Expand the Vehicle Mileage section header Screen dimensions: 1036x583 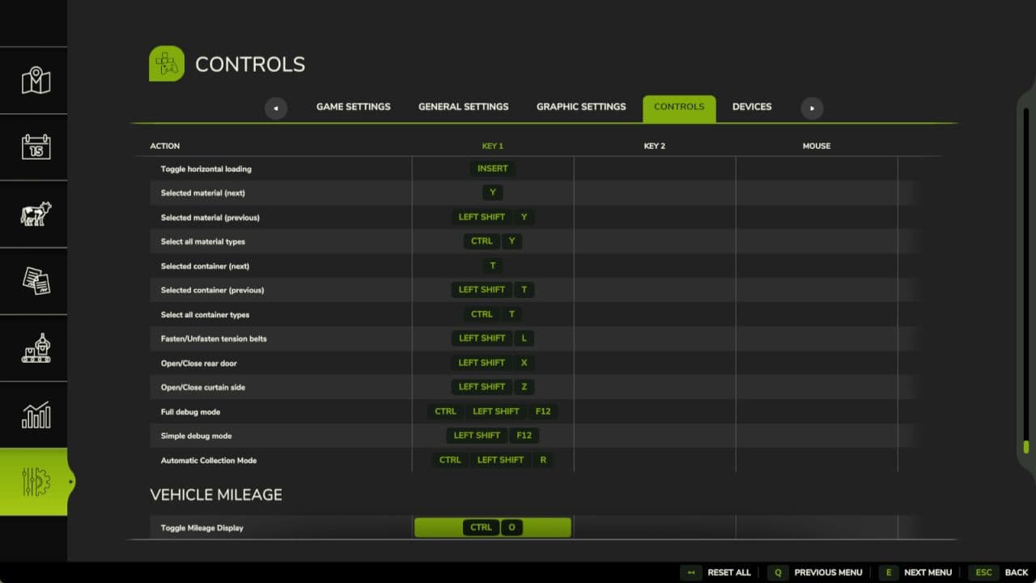[x=215, y=495]
